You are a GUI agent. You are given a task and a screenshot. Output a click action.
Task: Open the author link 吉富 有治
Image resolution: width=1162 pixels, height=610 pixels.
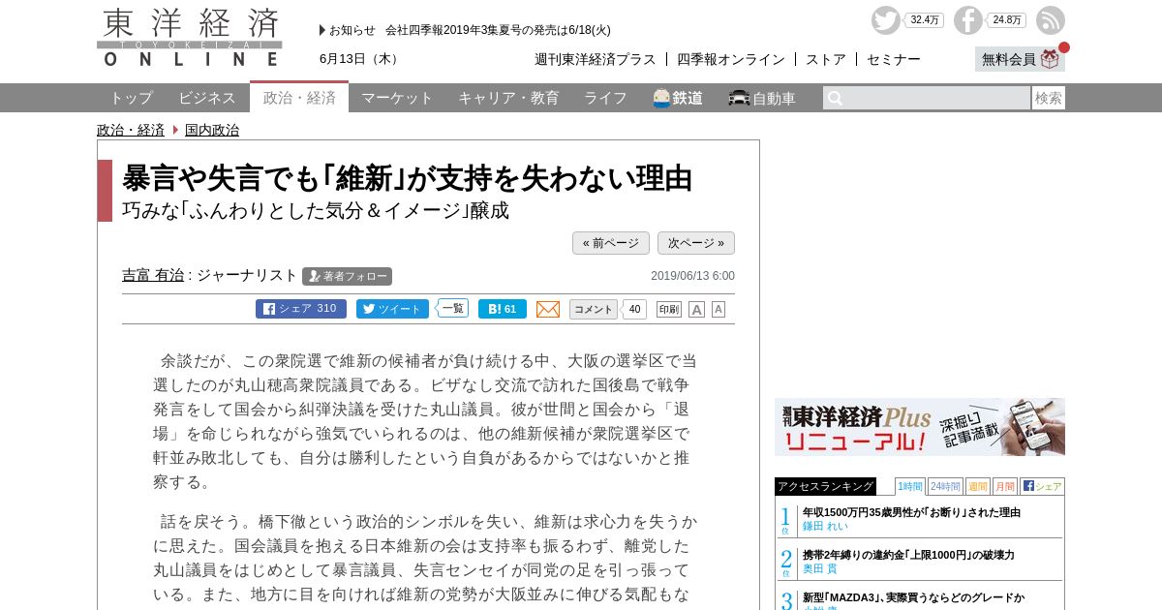153,275
